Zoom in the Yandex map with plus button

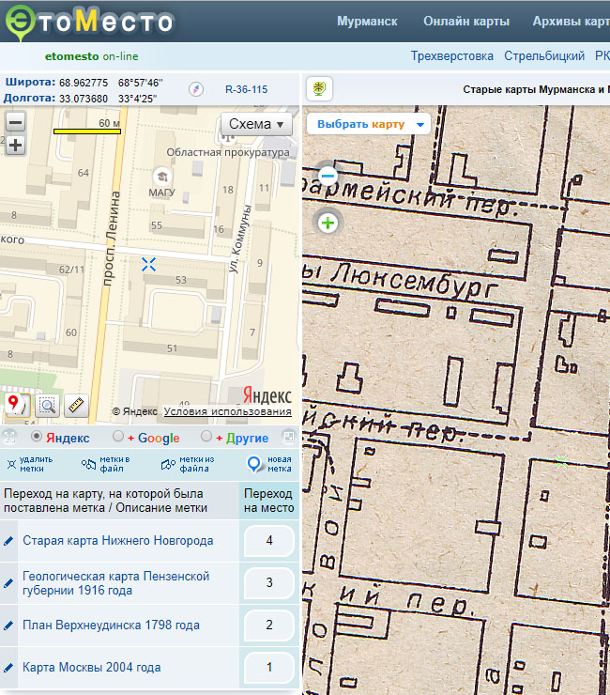coord(16,145)
